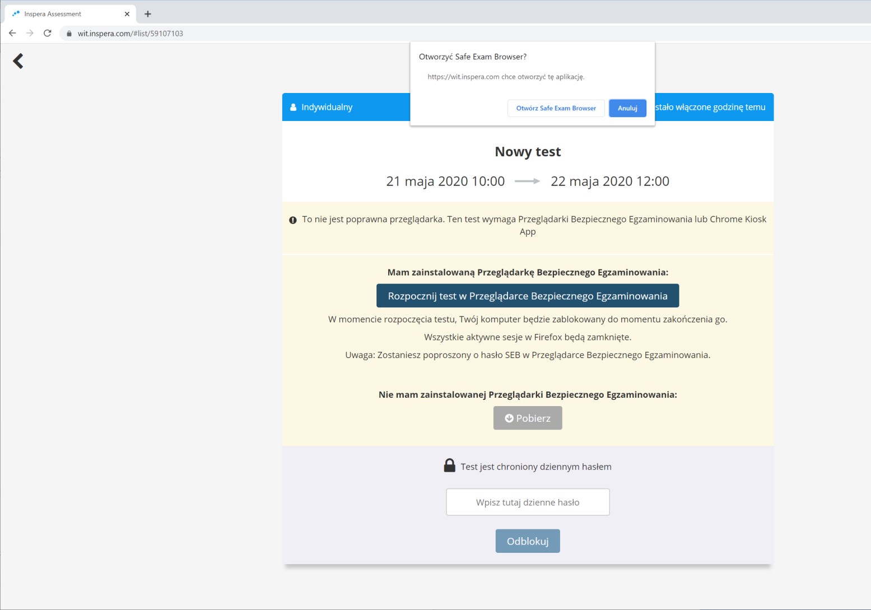Click Otwórz Safe Exam Browser button
The image size is (871, 610).
556,108
